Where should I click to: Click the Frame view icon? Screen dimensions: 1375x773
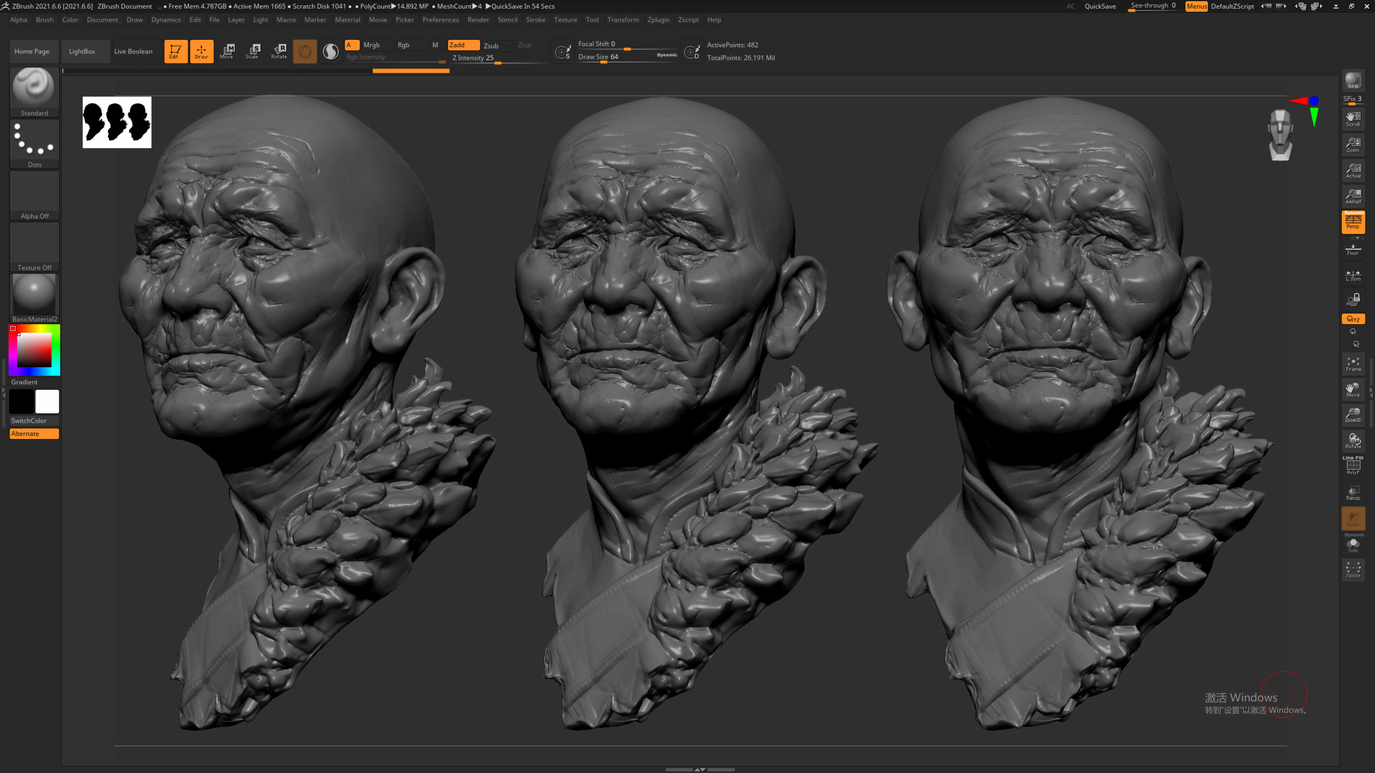tap(1352, 364)
